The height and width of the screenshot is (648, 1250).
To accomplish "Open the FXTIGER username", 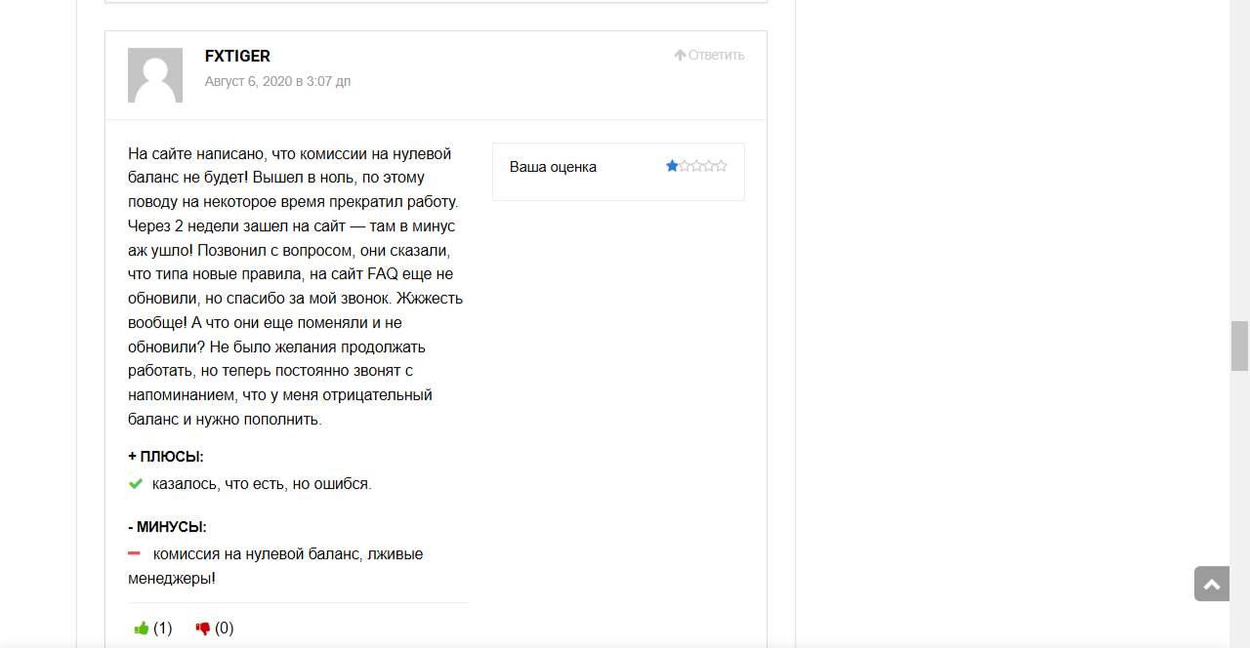I will (x=237, y=56).
